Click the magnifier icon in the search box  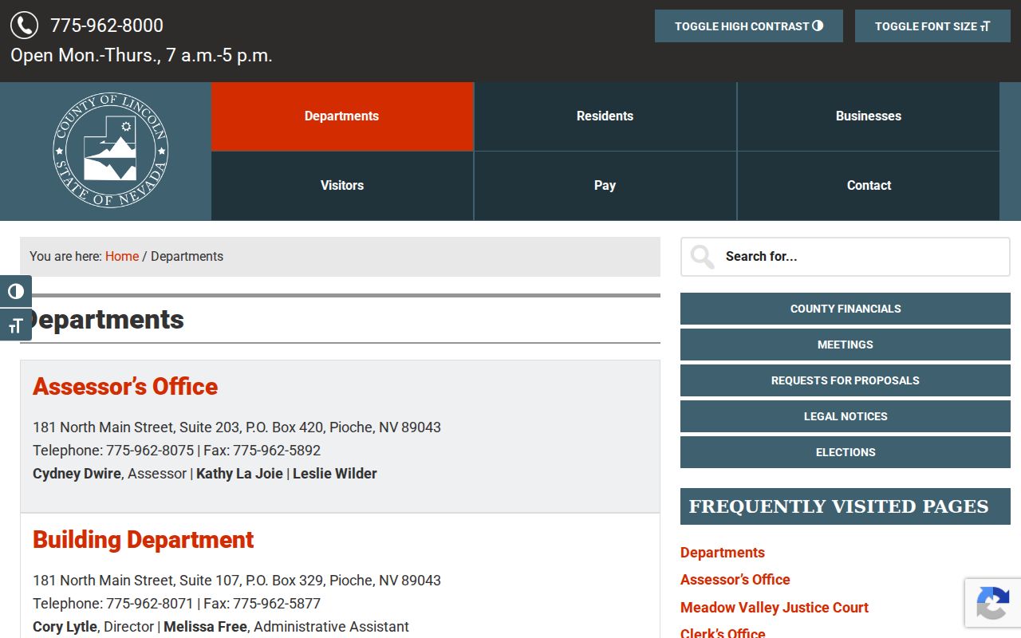(x=702, y=257)
